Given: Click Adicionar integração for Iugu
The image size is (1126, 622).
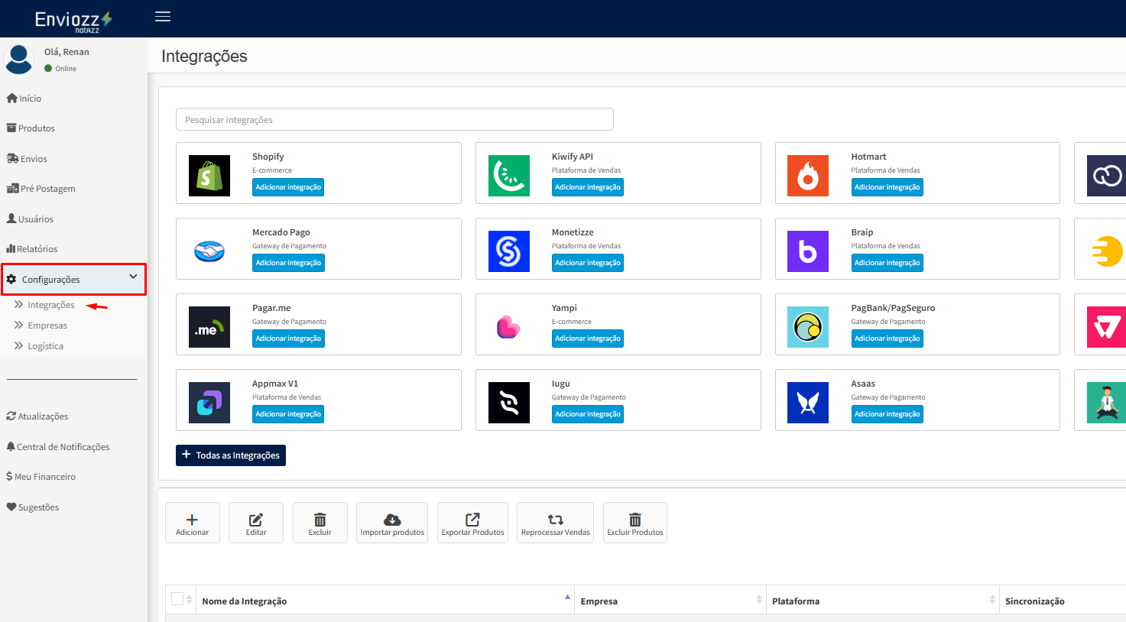Looking at the screenshot, I should (588, 414).
